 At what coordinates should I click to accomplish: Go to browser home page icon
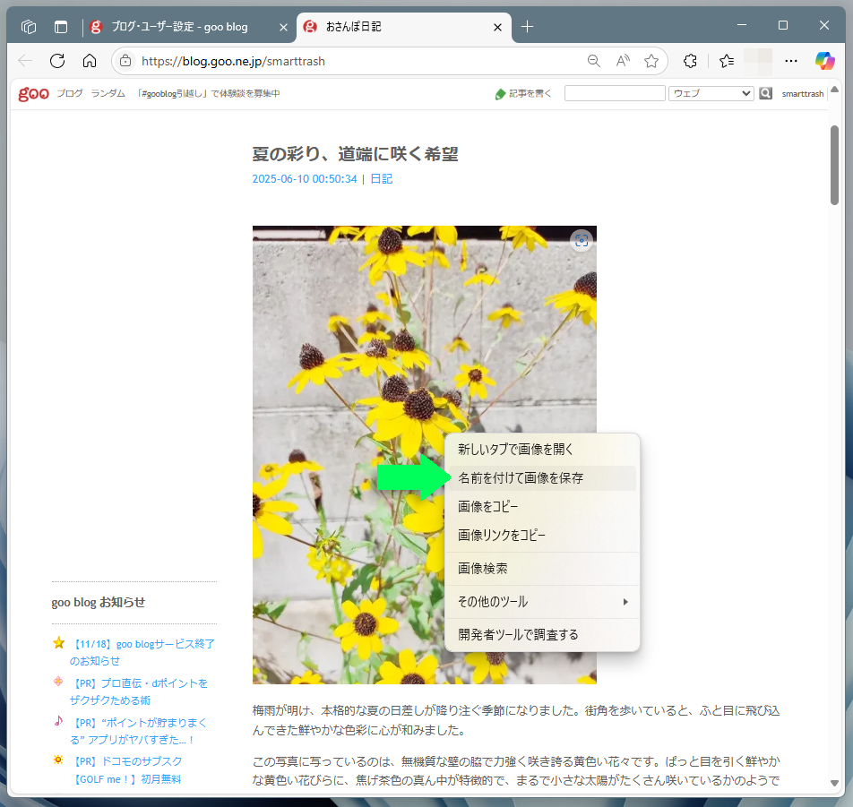90,61
